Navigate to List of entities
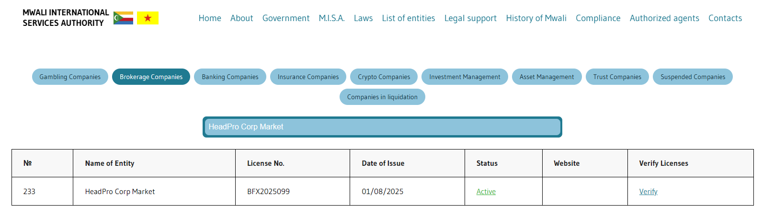Image resolution: width=774 pixels, height=219 pixels. click(408, 18)
